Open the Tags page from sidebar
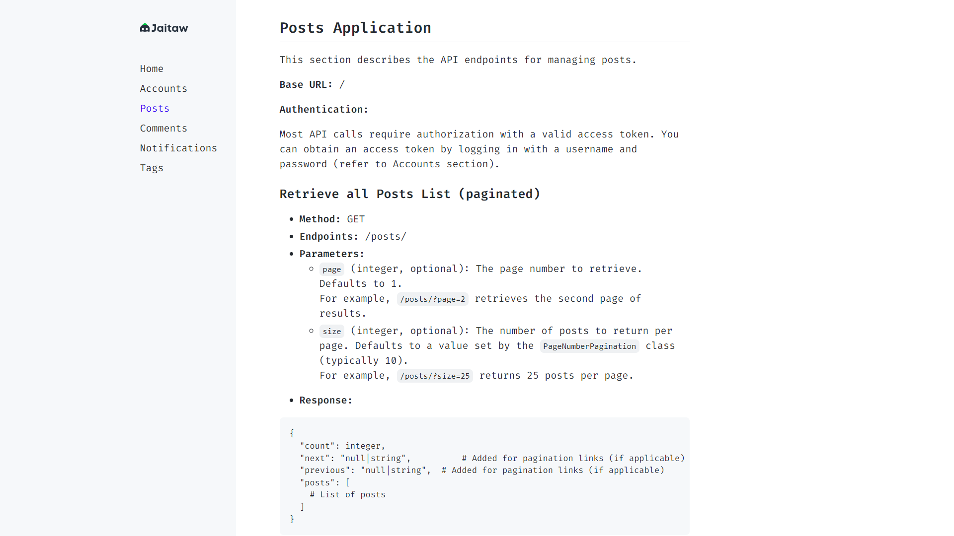The height and width of the screenshot is (536, 954). pos(152,168)
